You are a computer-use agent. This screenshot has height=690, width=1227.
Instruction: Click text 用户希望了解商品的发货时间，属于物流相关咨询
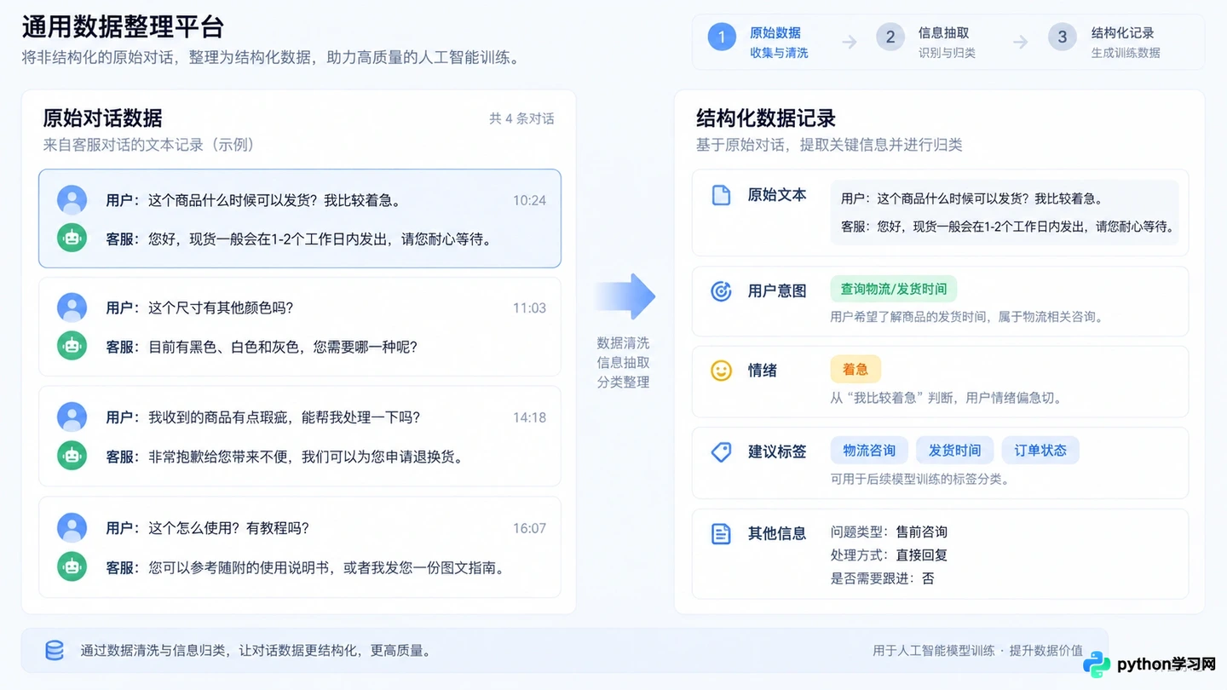pyautogui.click(x=967, y=317)
